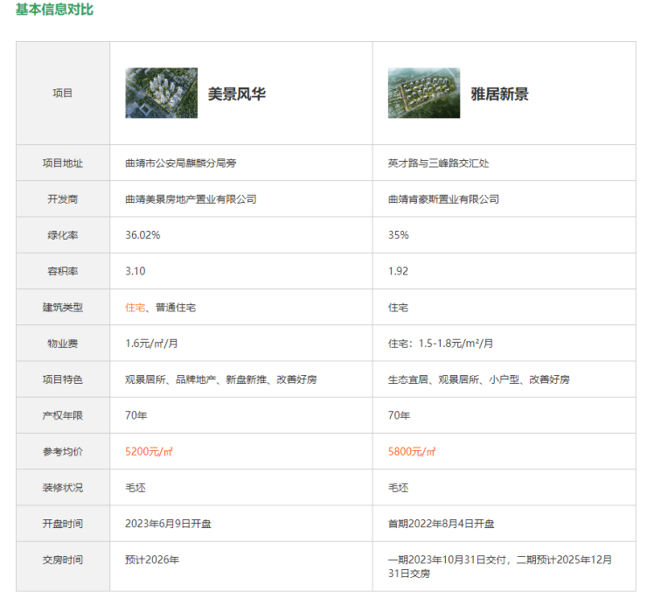Select the 项目 row label at top

pos(63,94)
